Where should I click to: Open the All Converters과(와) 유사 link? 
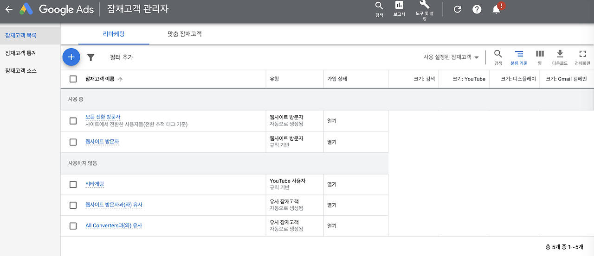114,226
